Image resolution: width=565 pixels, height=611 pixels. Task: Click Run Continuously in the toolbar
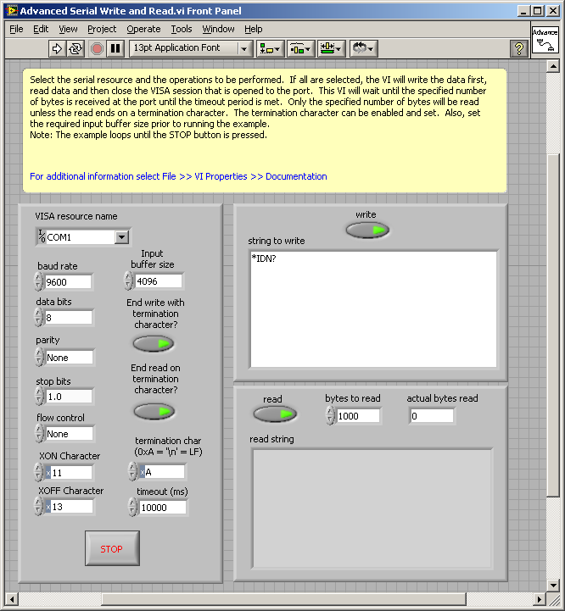76,48
